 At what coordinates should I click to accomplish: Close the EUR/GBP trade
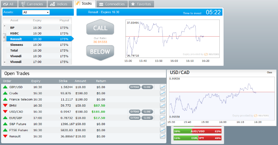point(147,118)
